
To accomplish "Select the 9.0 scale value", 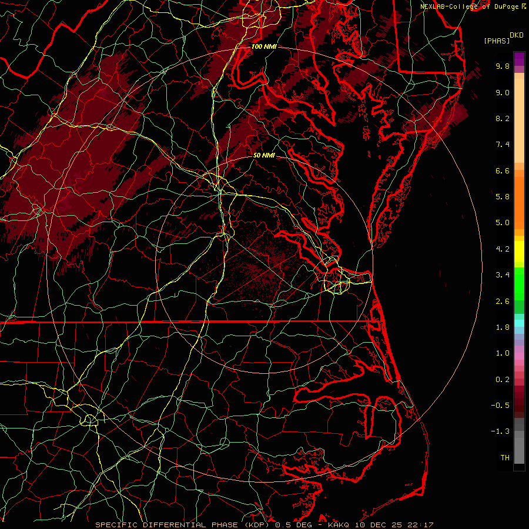I will (503, 92).
